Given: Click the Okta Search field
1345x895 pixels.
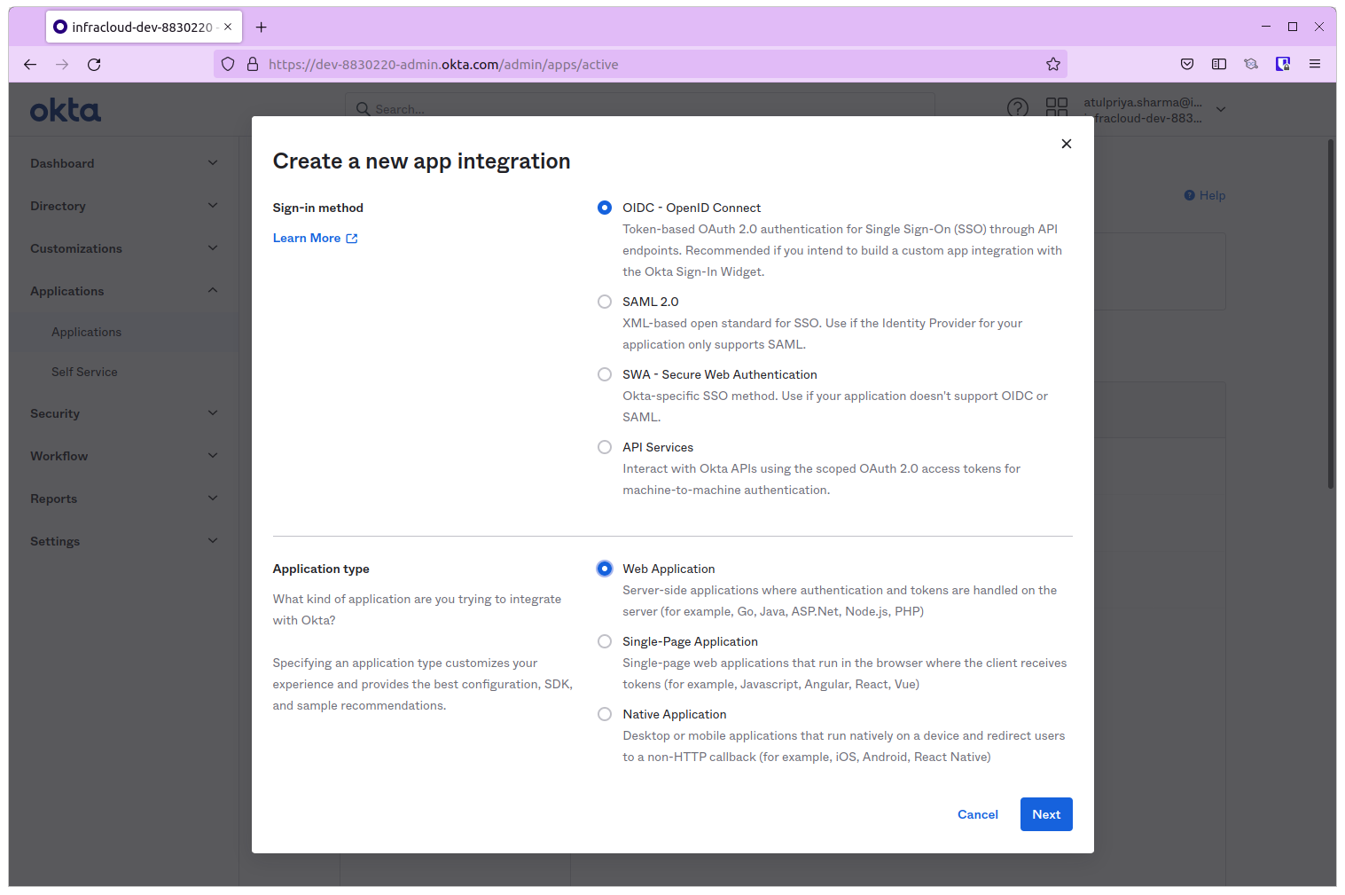Looking at the screenshot, I should coord(640,108).
